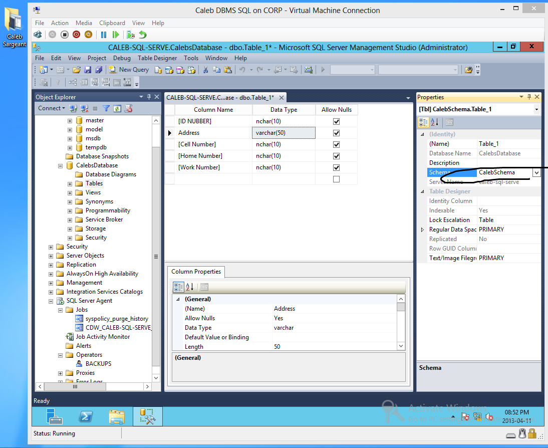
Task: Open Analysis Services MDX Query icon
Action: (x=169, y=70)
